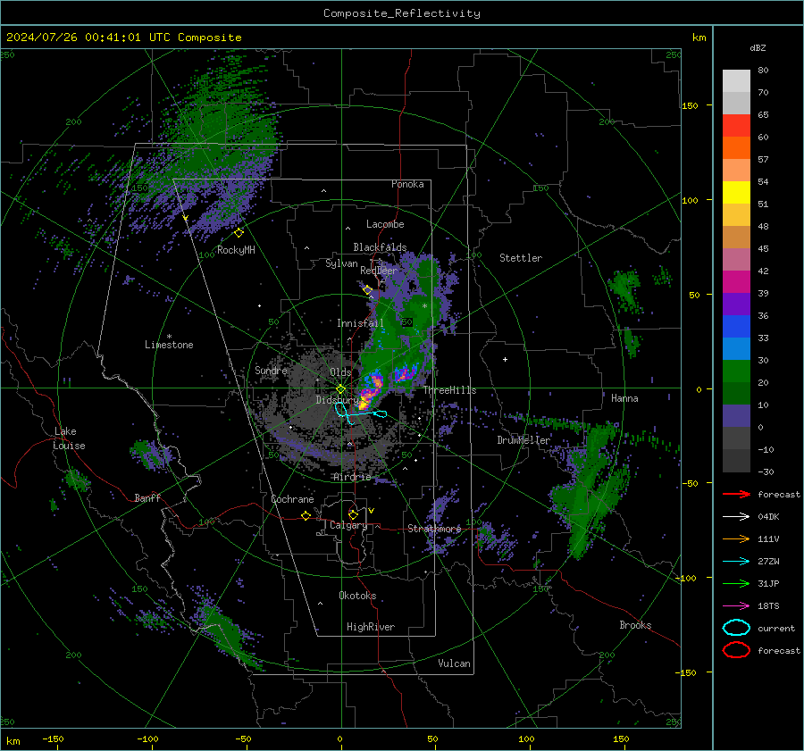This screenshot has height=751, width=804.
Task: Pick the light blue 30-33 dBZ swatch
Action: pyautogui.click(x=736, y=349)
